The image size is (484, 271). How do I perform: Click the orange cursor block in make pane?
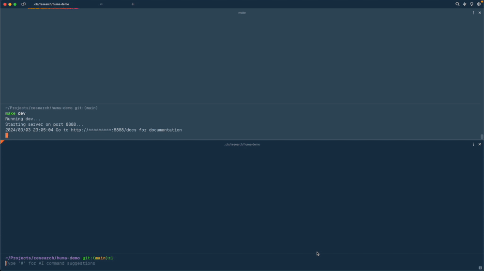6,135
